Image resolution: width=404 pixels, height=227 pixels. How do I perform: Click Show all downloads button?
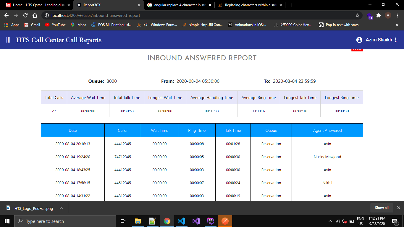tap(382, 208)
